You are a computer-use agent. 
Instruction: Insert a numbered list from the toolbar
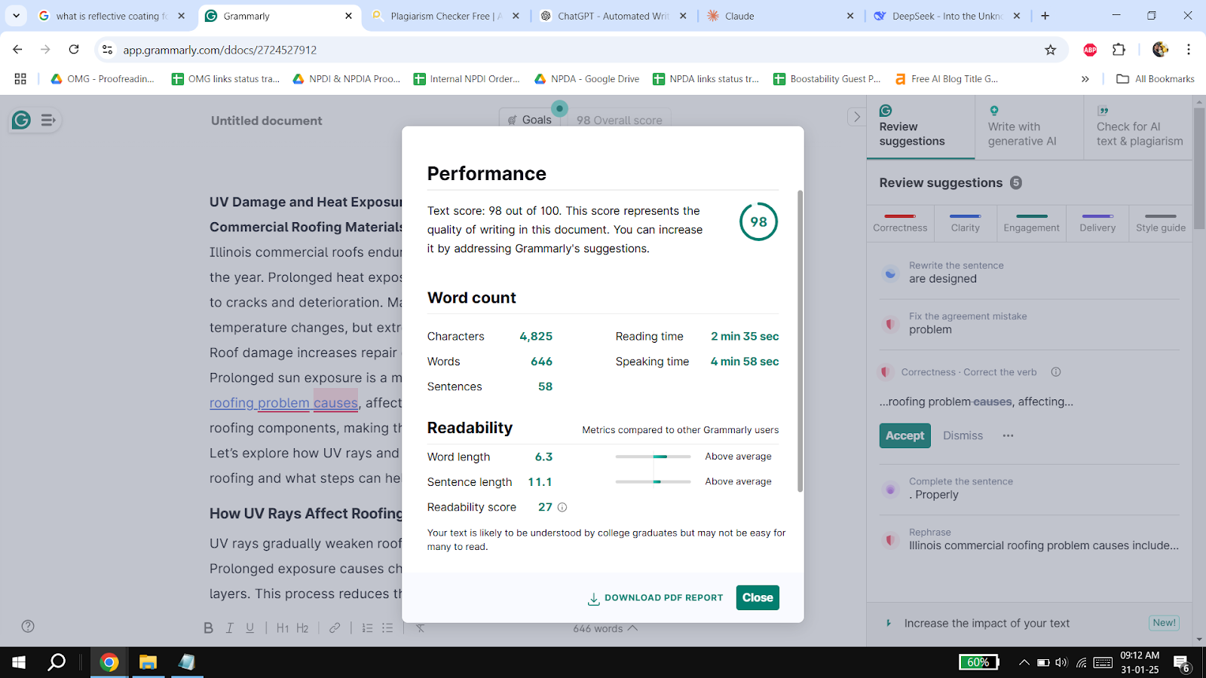click(367, 628)
